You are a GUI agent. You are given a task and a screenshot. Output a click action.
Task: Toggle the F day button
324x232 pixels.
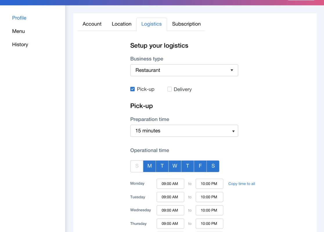(x=200, y=166)
